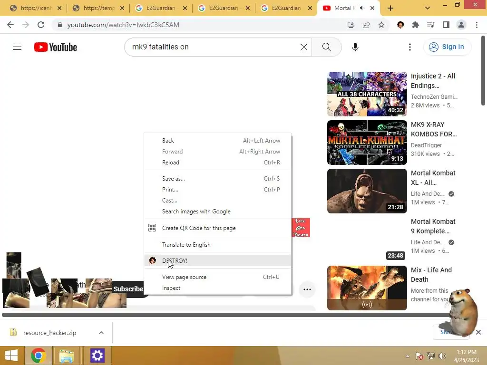Select Cast... in context menu
Screen dimensions: 487x365
coord(218,201)
